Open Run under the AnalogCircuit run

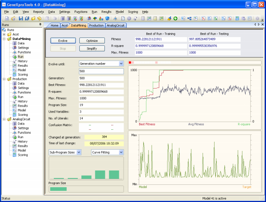click(20, 137)
